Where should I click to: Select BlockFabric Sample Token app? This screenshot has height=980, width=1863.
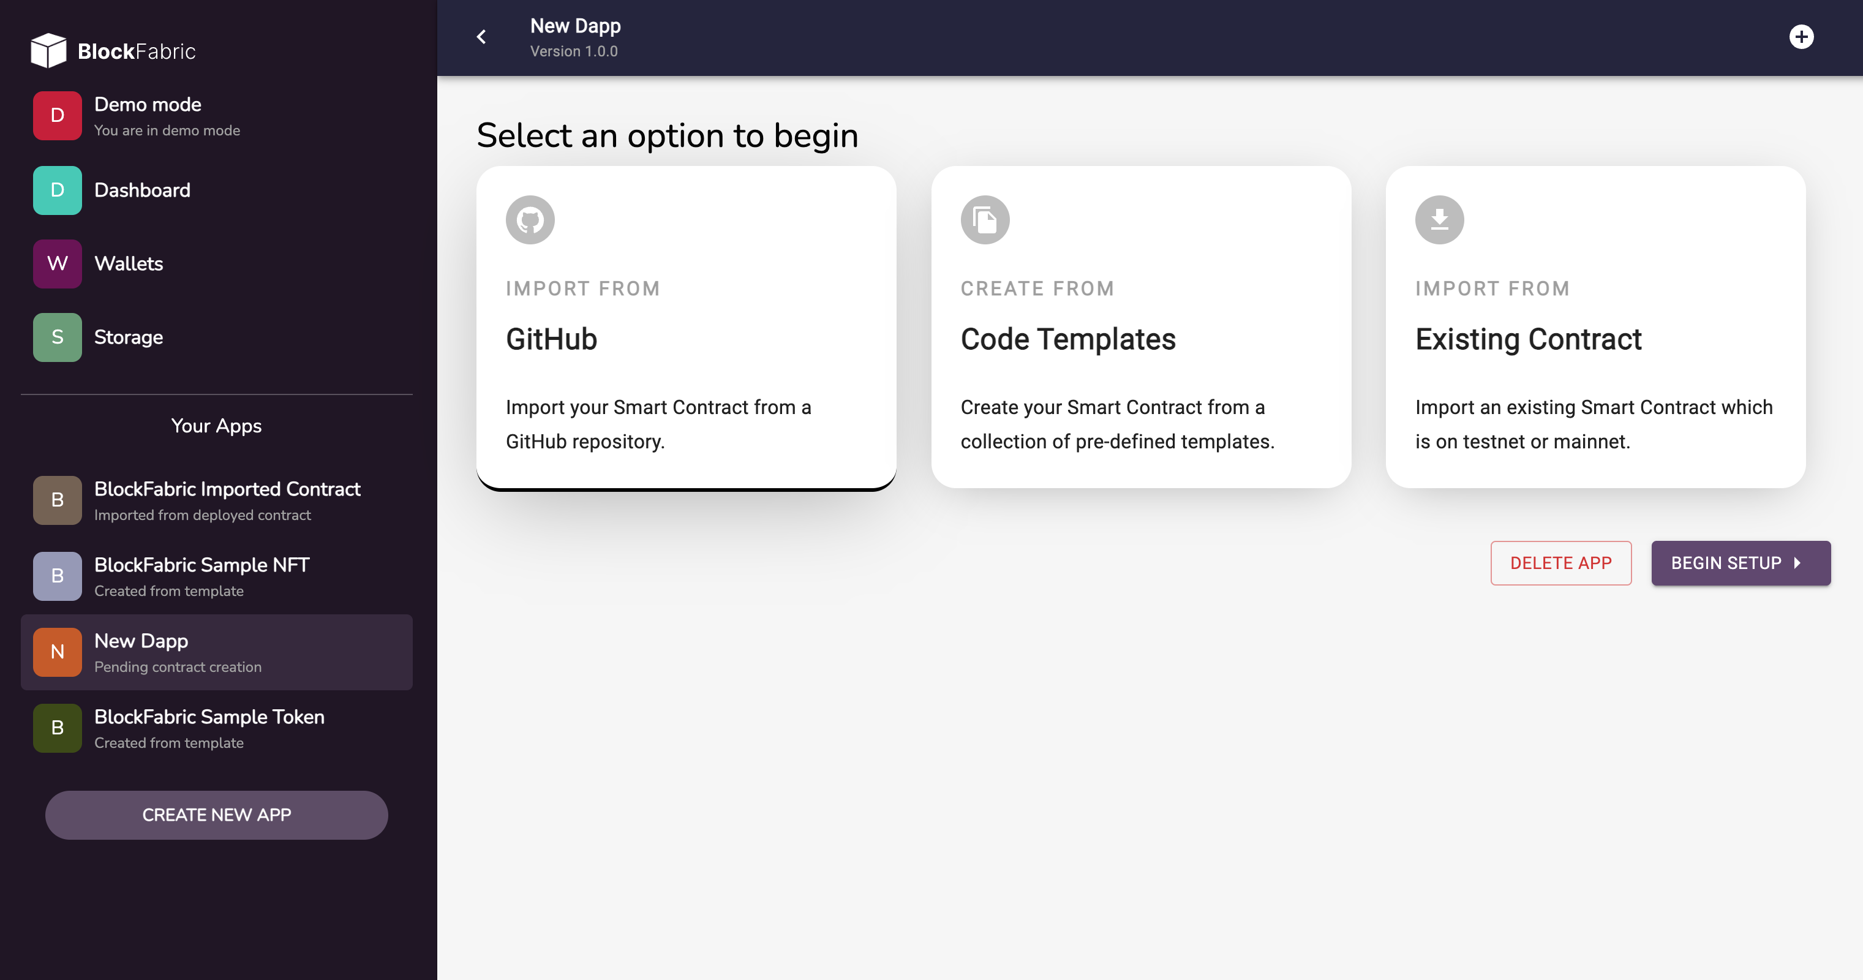pos(209,728)
